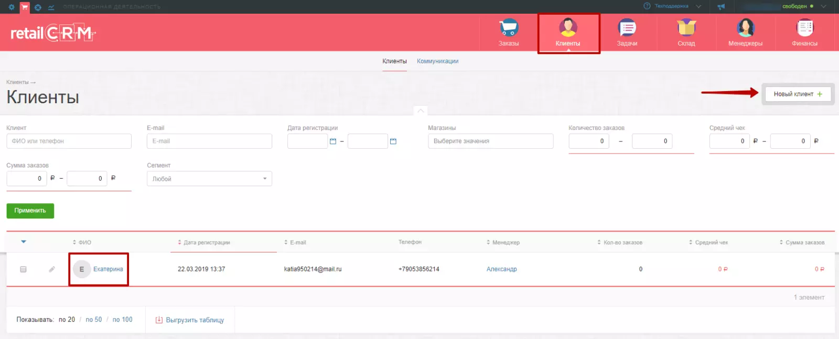Switch to the Клиенты sub-tab
This screenshot has height=339, width=839.
(394, 61)
